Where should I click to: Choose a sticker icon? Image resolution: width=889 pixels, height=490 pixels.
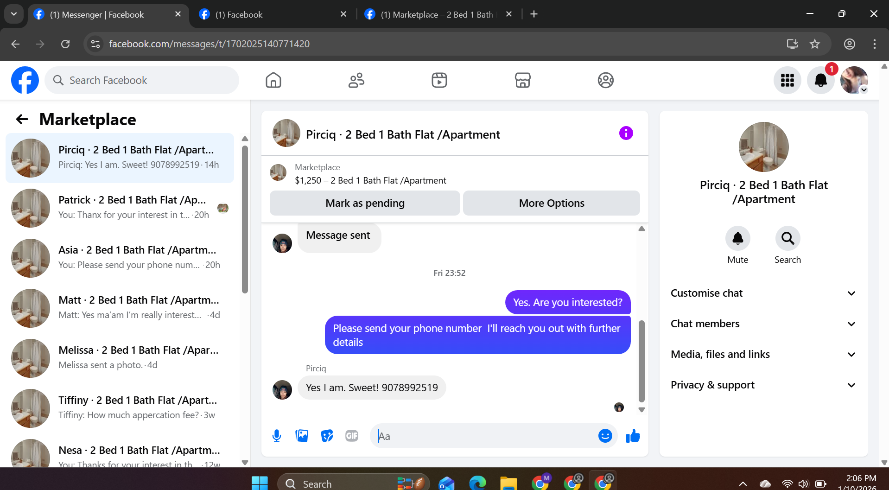click(x=327, y=436)
